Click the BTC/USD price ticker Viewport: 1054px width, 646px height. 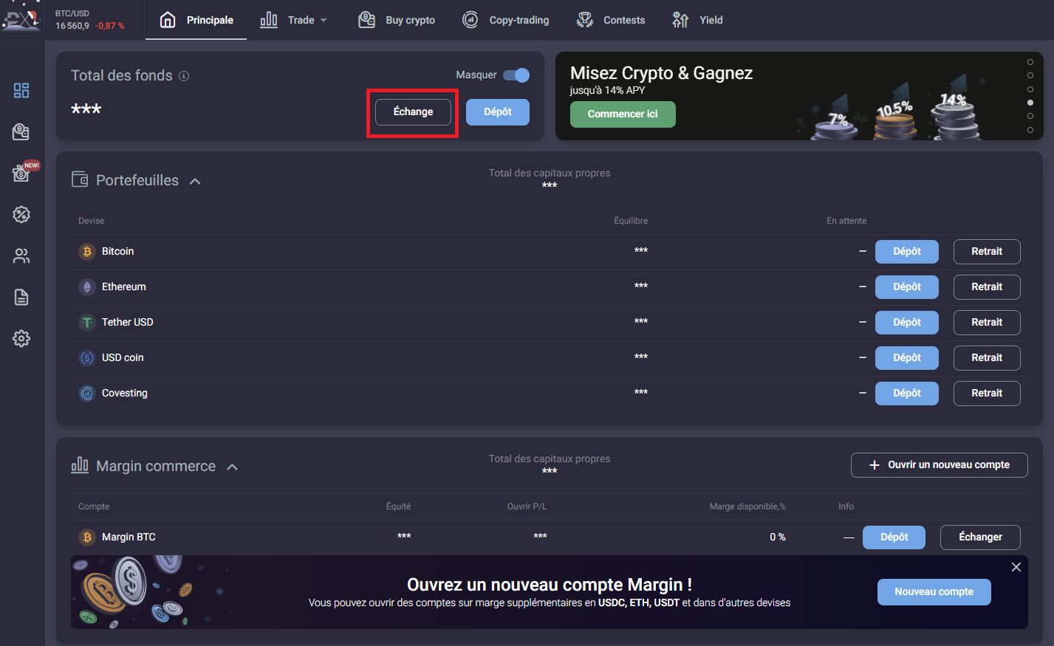[90, 20]
